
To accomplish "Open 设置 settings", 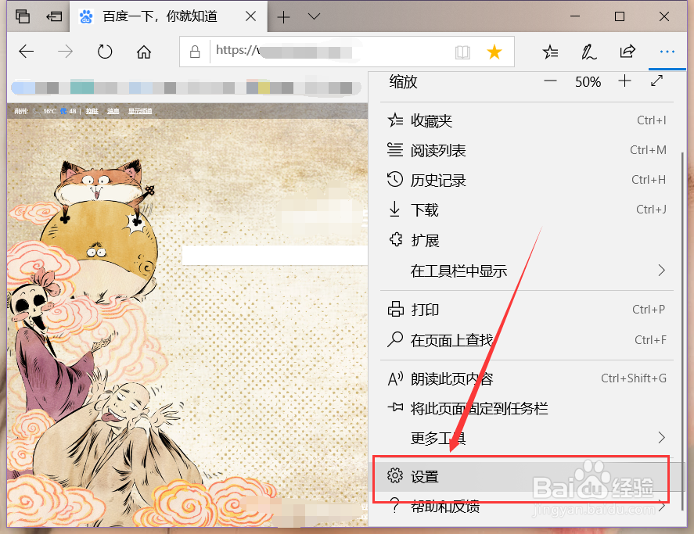I will pos(527,476).
